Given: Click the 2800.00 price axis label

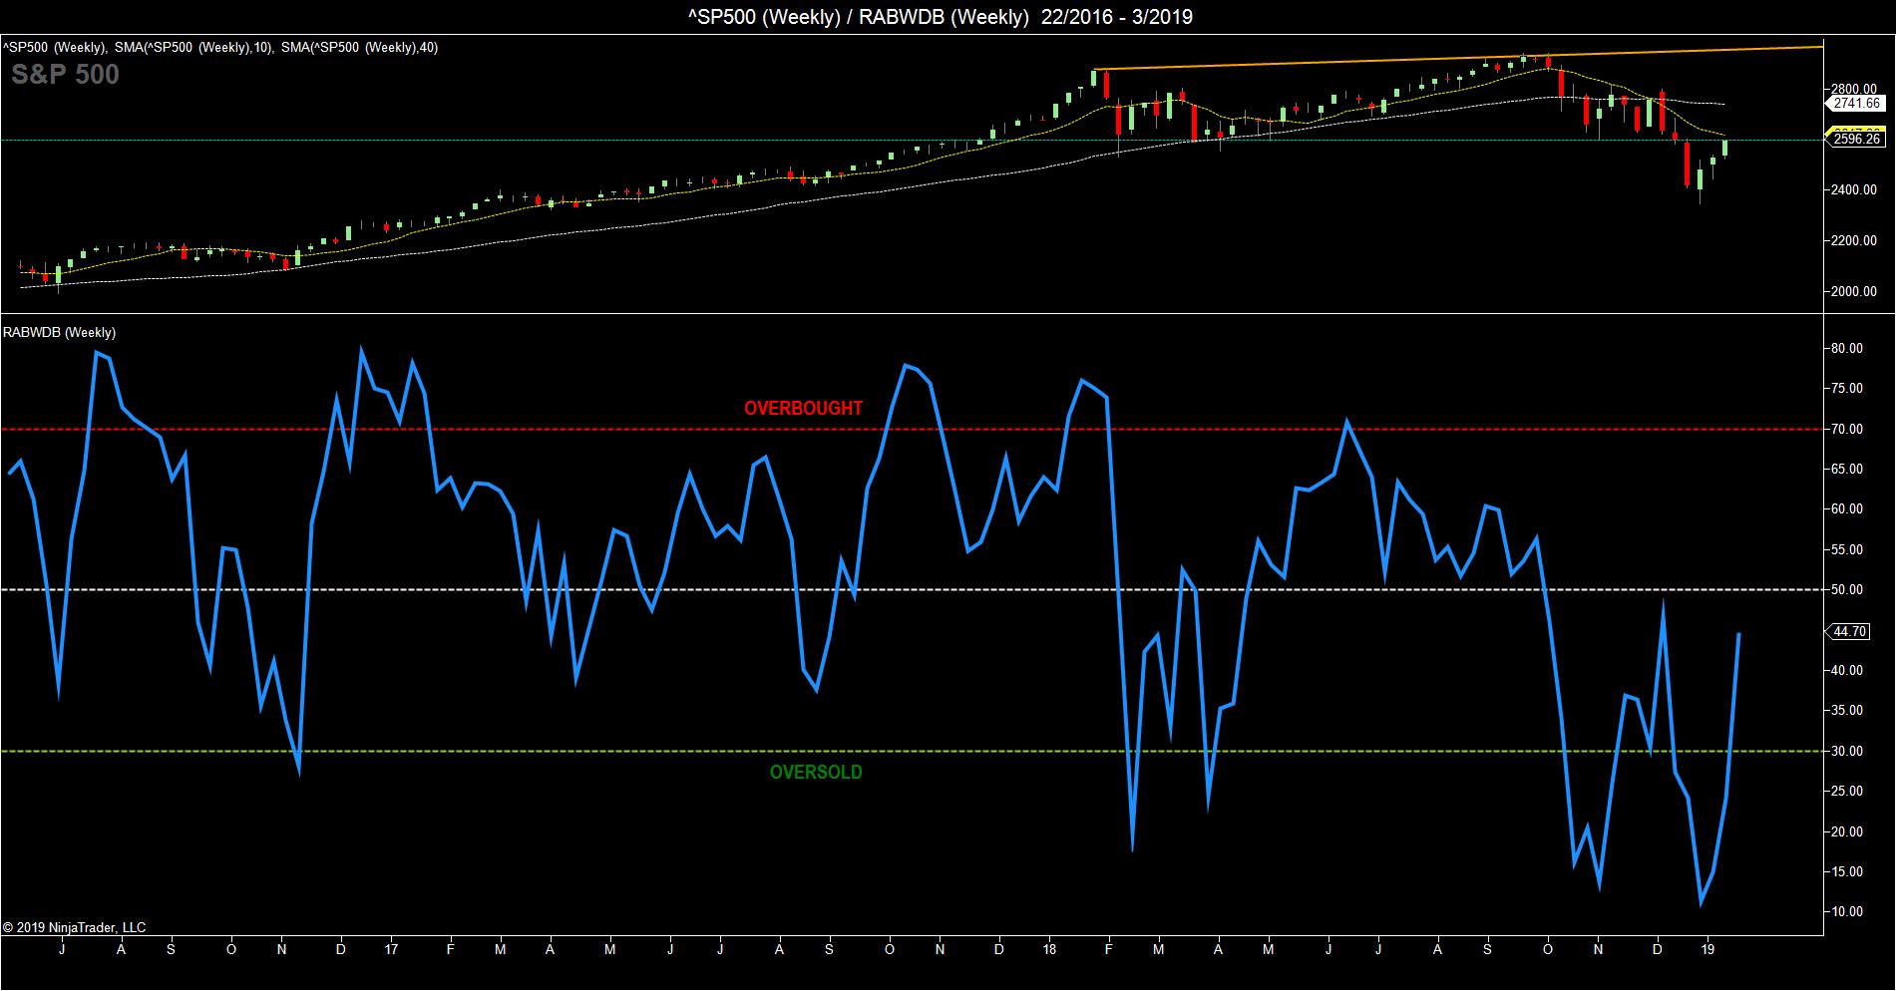Looking at the screenshot, I should [x=1854, y=89].
